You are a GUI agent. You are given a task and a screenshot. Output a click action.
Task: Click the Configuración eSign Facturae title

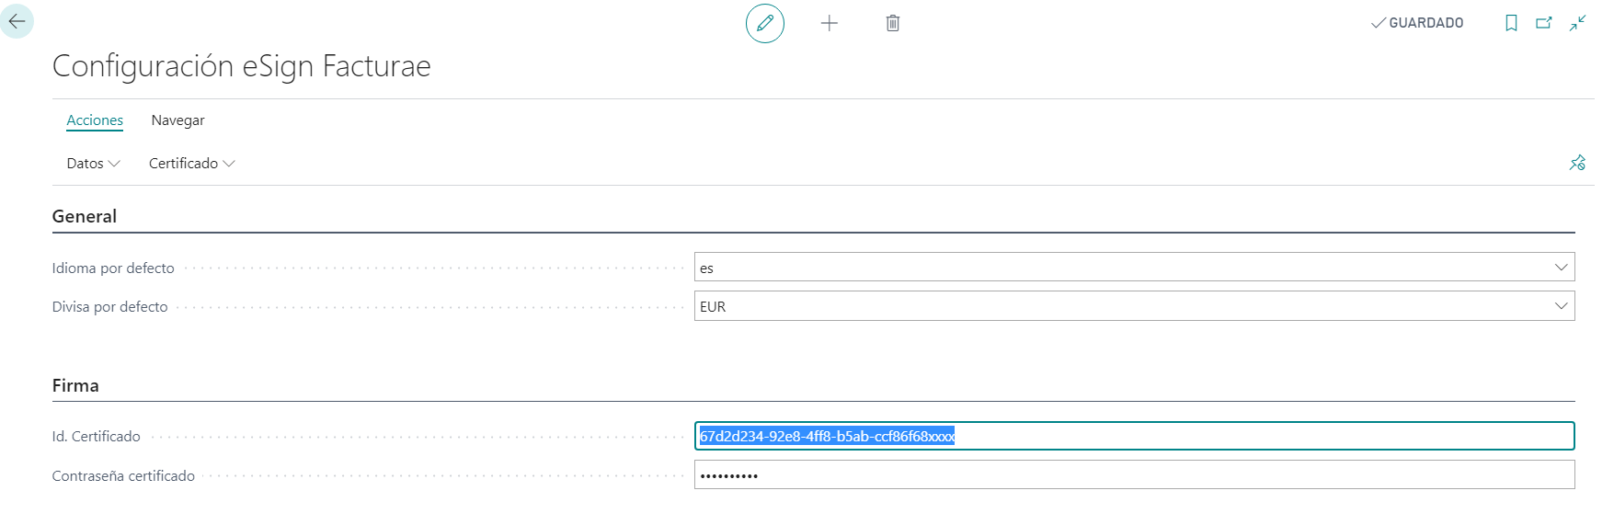coord(241,66)
